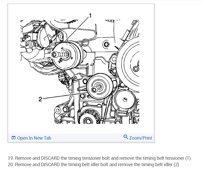Click callout number 1 in the diagram
203x174 pixels.
point(90,16)
